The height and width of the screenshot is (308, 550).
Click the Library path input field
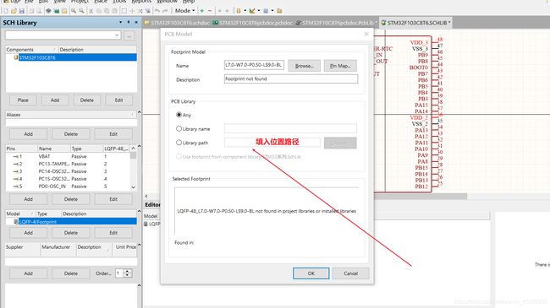[x=272, y=142]
